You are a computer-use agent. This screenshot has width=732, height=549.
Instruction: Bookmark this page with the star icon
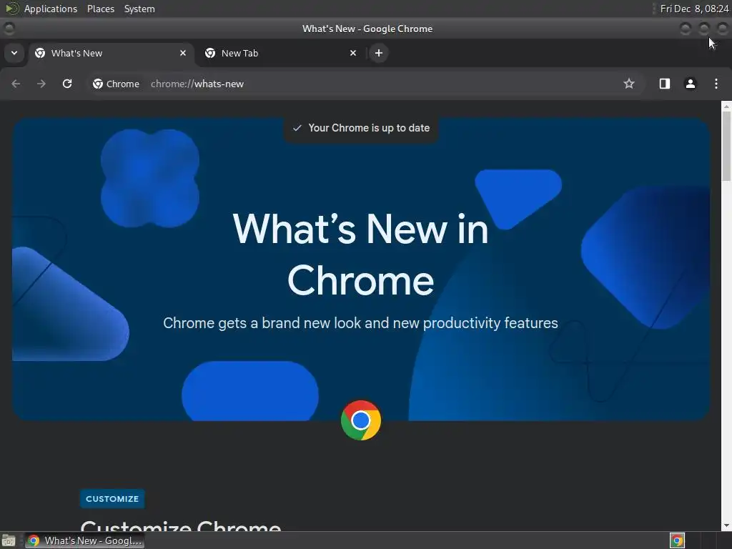point(629,84)
